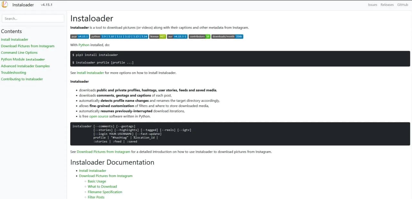Viewport: 412px width, 199px height.
Task: Open Contributing to Instaloader in the sidebar
Action: pos(22,79)
